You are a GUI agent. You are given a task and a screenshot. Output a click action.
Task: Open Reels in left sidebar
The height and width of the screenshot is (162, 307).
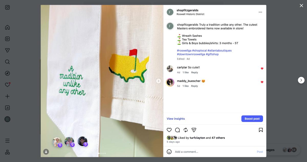[7, 39]
